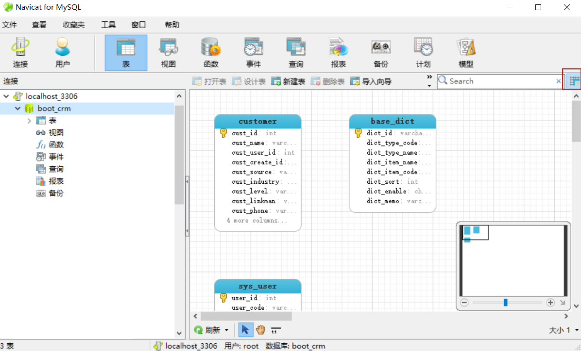
Task: Click inside the Search input field
Action: coord(496,81)
